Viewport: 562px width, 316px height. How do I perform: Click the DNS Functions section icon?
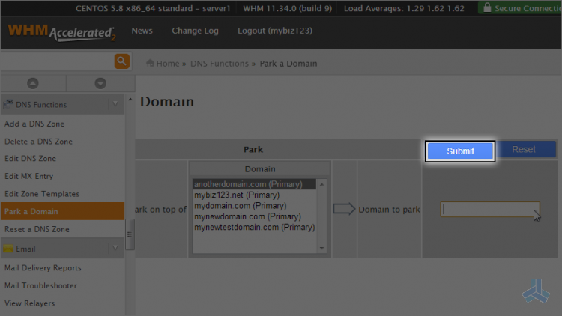(x=8, y=104)
